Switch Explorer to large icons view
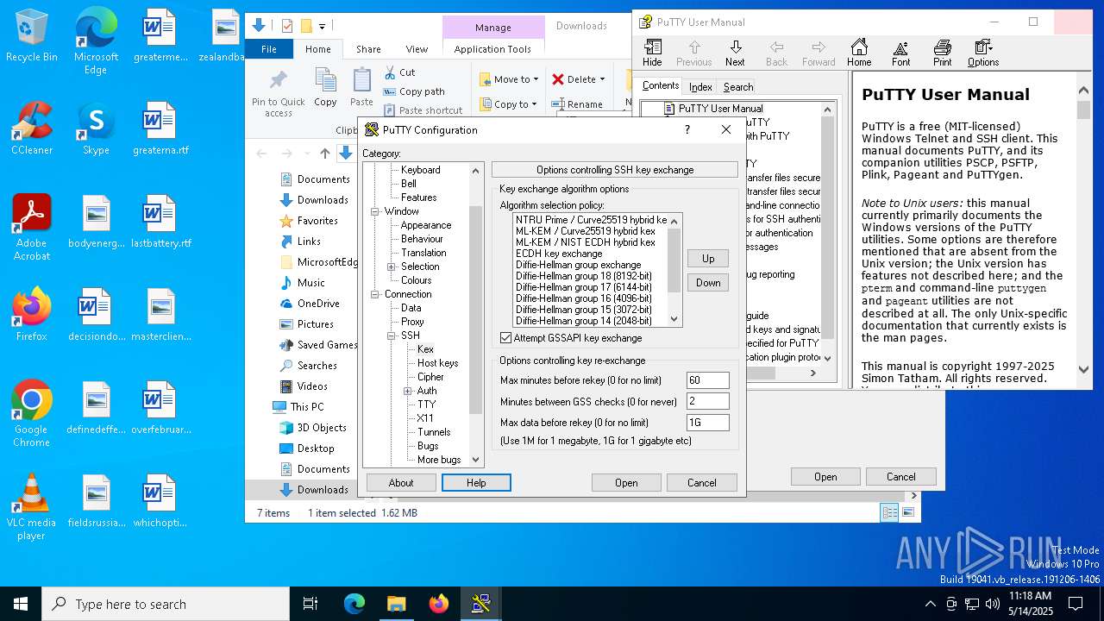The image size is (1104, 621). tap(907, 512)
